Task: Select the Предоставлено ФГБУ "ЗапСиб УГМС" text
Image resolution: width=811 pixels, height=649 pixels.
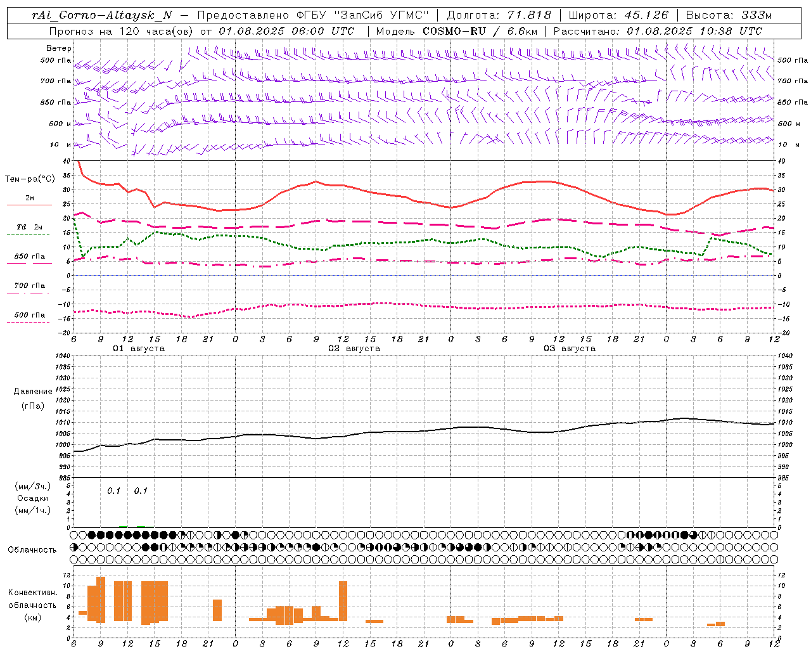Action: pos(312,15)
